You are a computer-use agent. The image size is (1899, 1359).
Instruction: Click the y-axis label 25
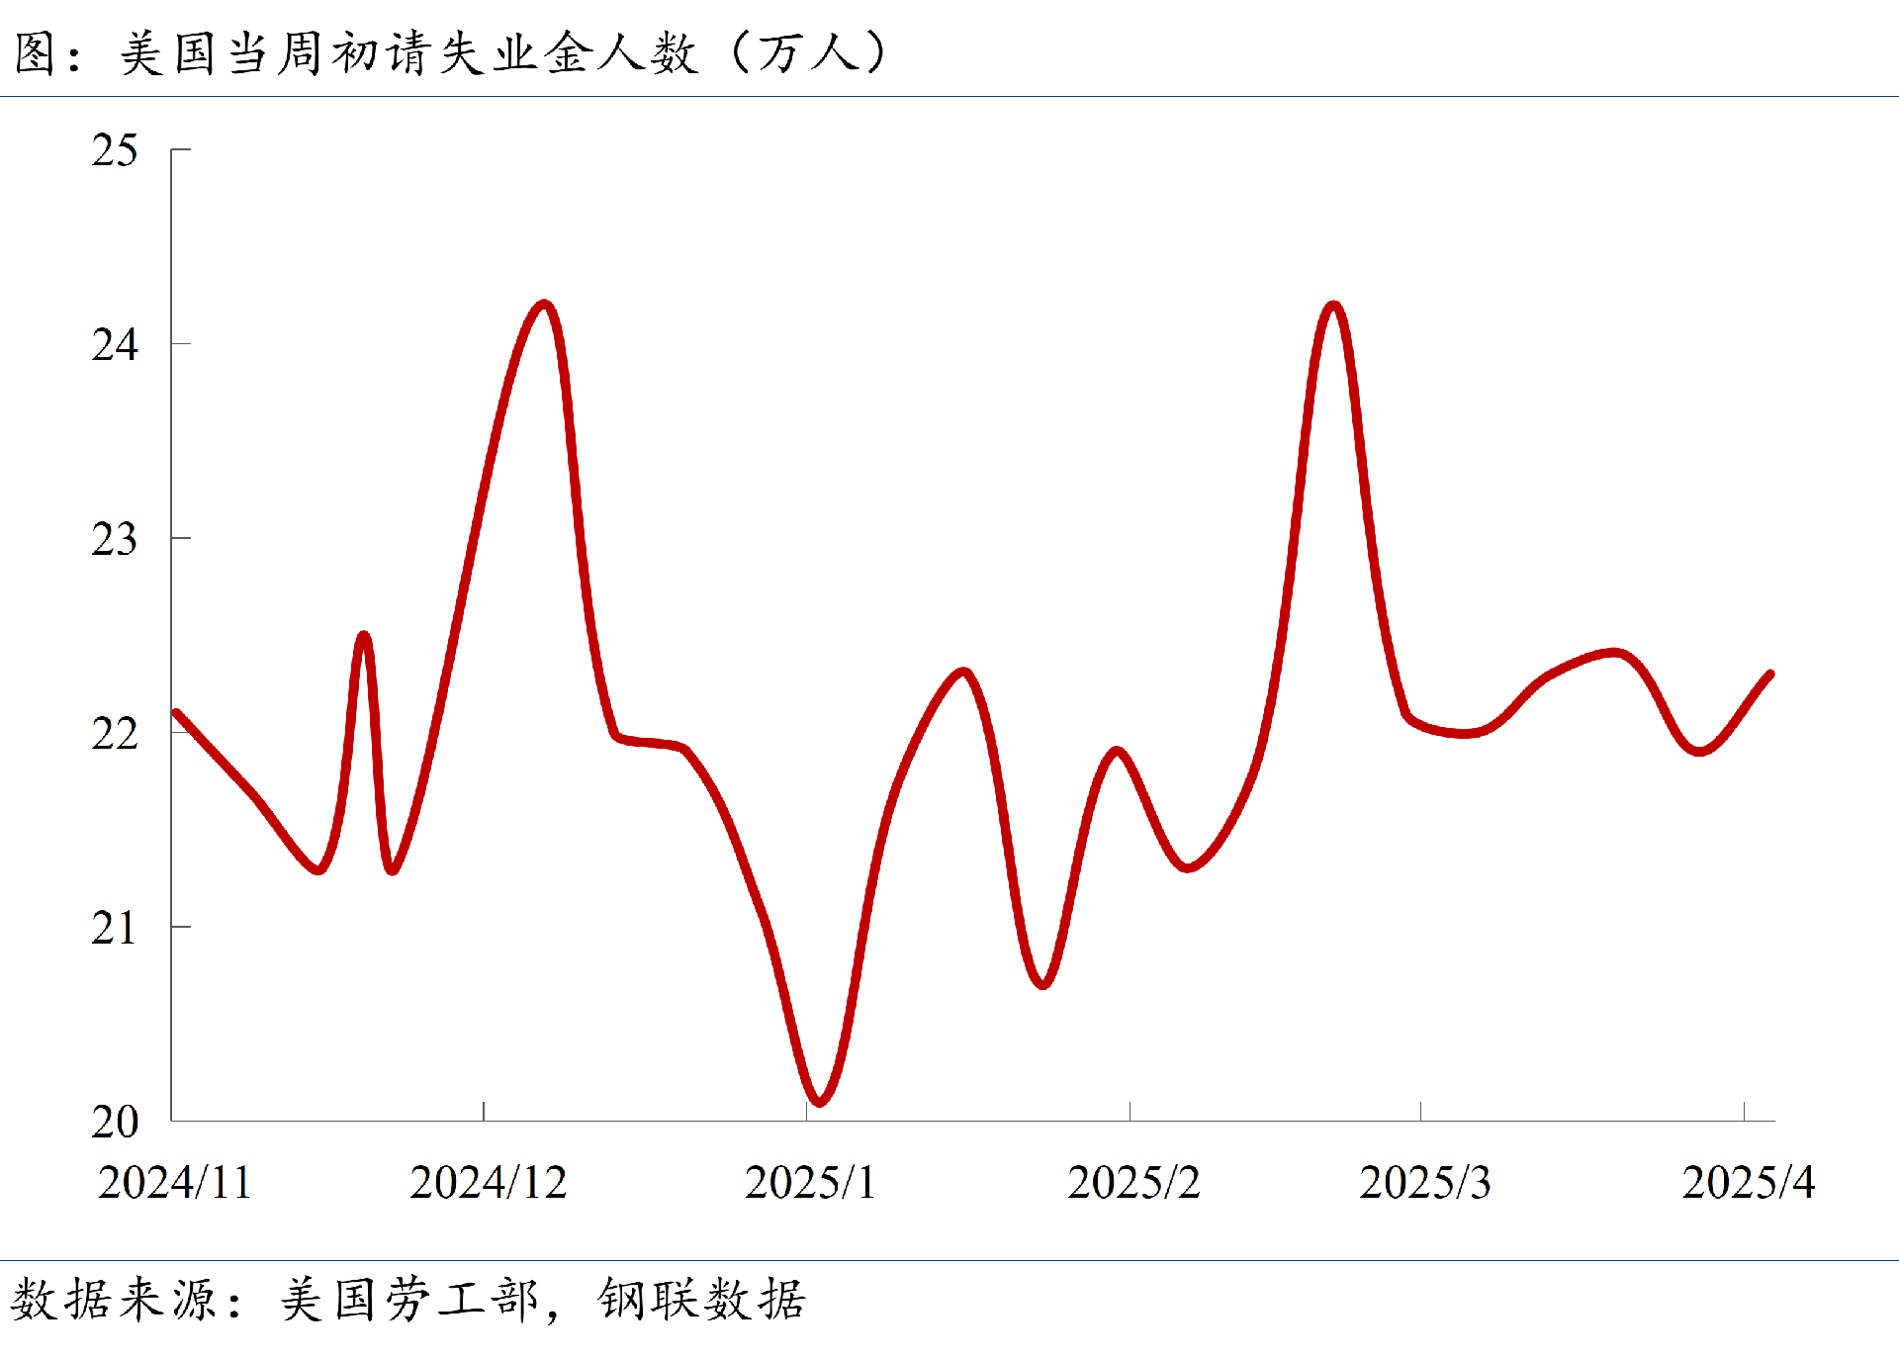(x=115, y=151)
